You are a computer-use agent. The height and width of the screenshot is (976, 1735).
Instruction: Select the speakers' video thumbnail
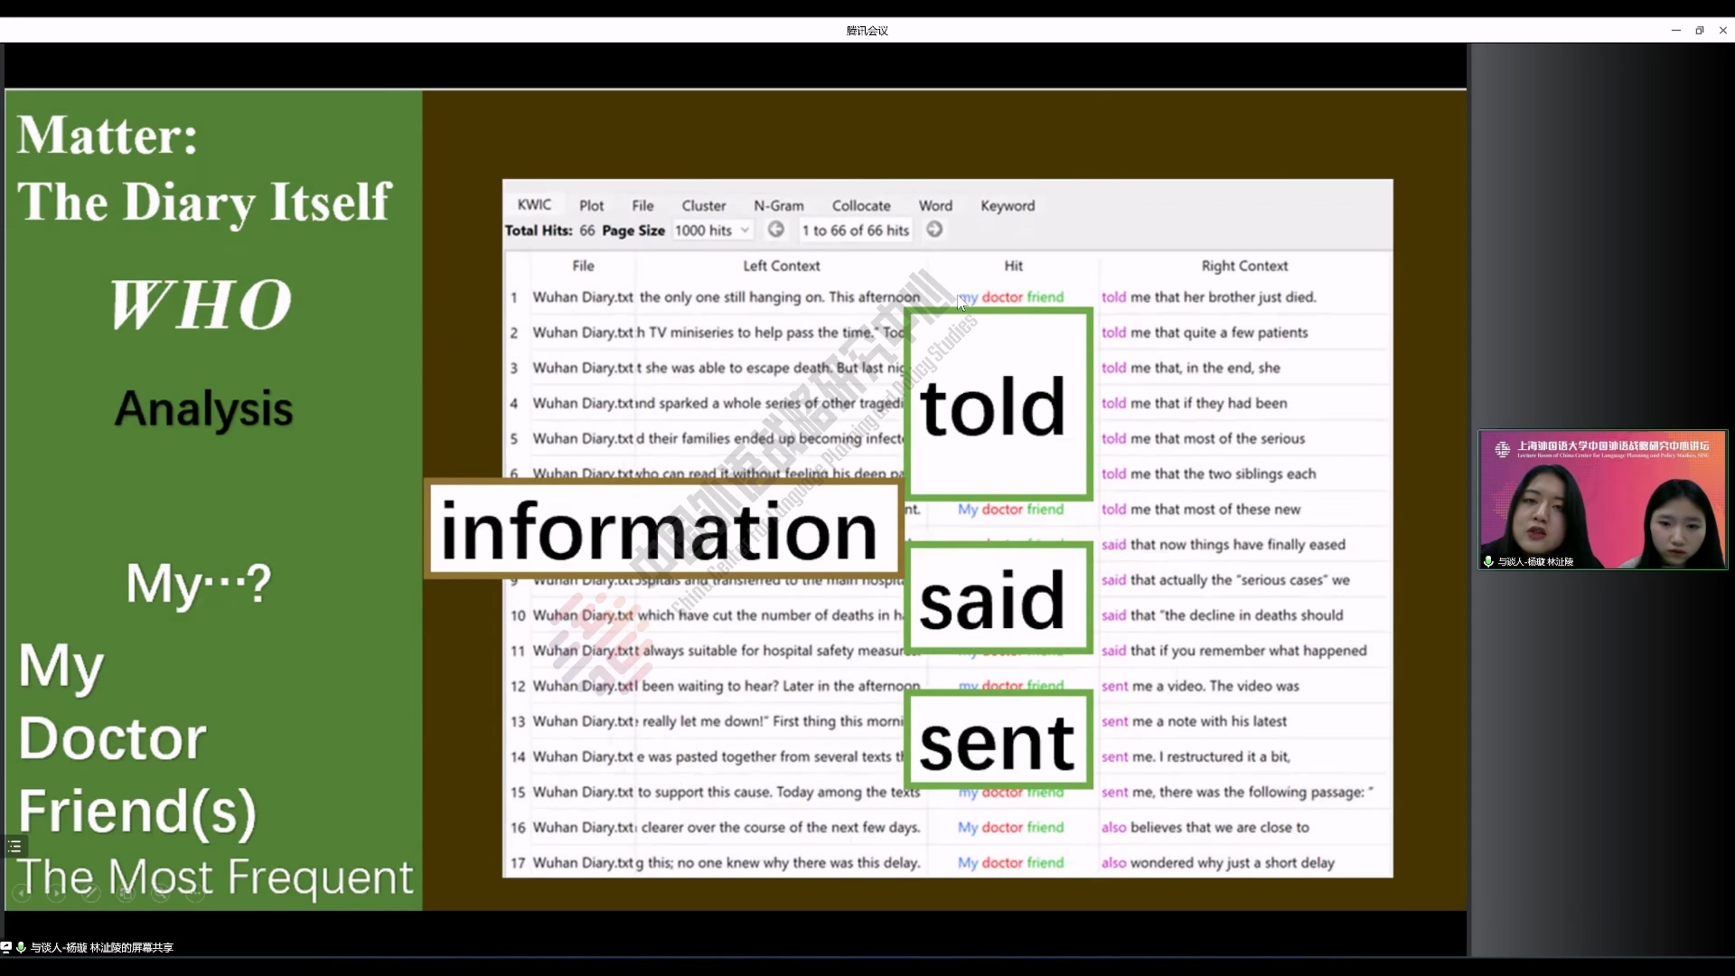point(1602,500)
